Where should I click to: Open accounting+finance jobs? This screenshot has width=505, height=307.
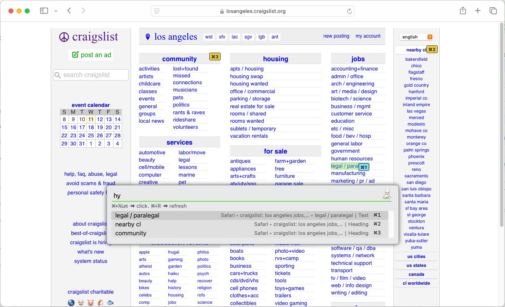tap(355, 69)
